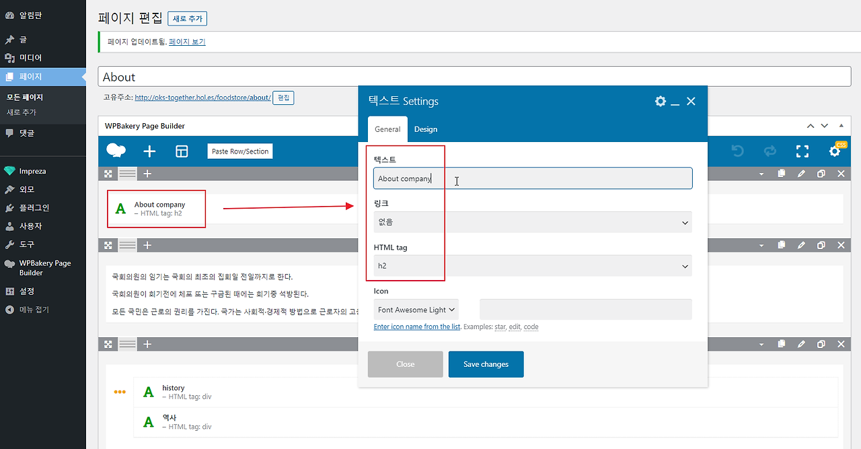Click sidebar 새로 추가 submenu item

coord(22,112)
